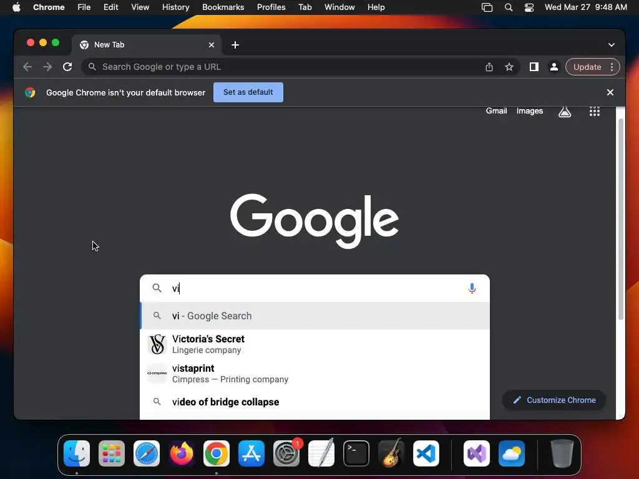The image size is (639, 479).
Task: Share this page via share icon
Action: pos(489,67)
